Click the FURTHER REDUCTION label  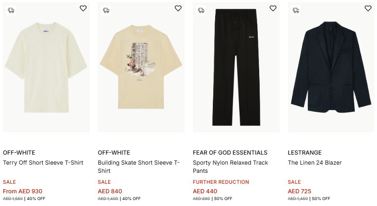pyautogui.click(x=221, y=182)
